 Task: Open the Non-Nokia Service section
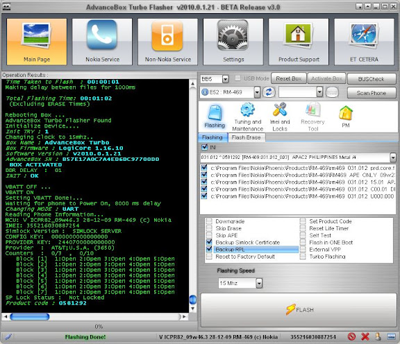pos(167,42)
